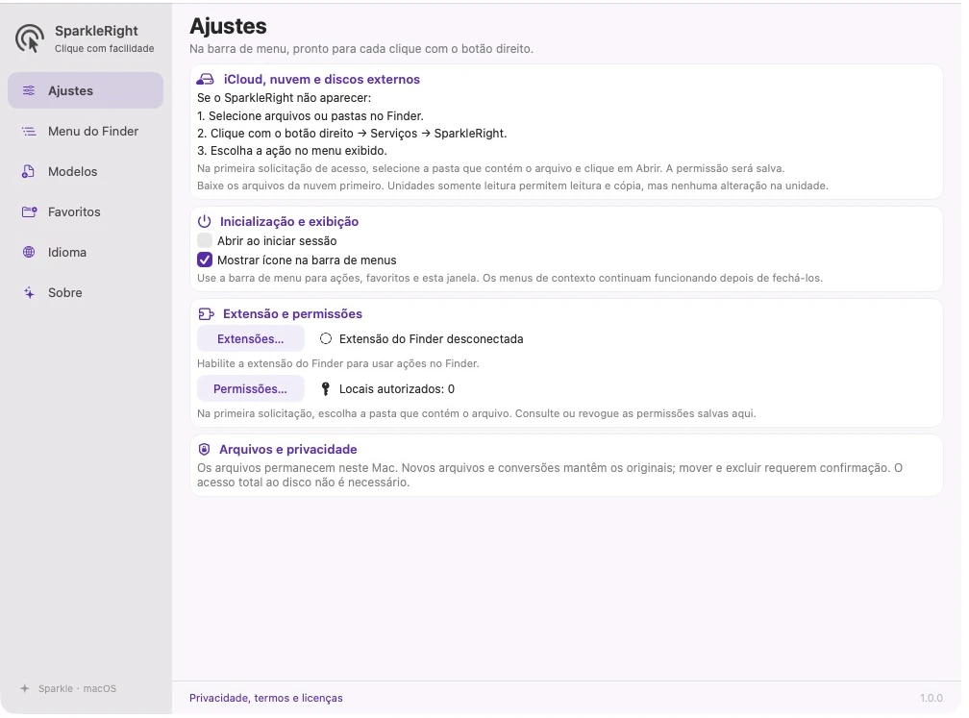Click the sparkle icon beside Sobre
This screenshot has width=969, height=718.
29,293
